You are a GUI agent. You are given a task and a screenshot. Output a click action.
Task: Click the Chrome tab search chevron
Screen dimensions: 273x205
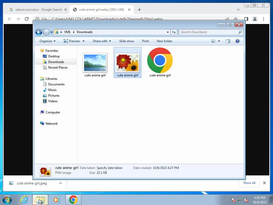pyautogui.click(x=238, y=10)
